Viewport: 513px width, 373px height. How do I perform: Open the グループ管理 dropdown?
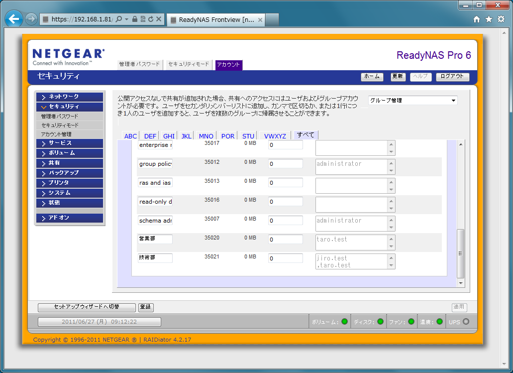(412, 101)
